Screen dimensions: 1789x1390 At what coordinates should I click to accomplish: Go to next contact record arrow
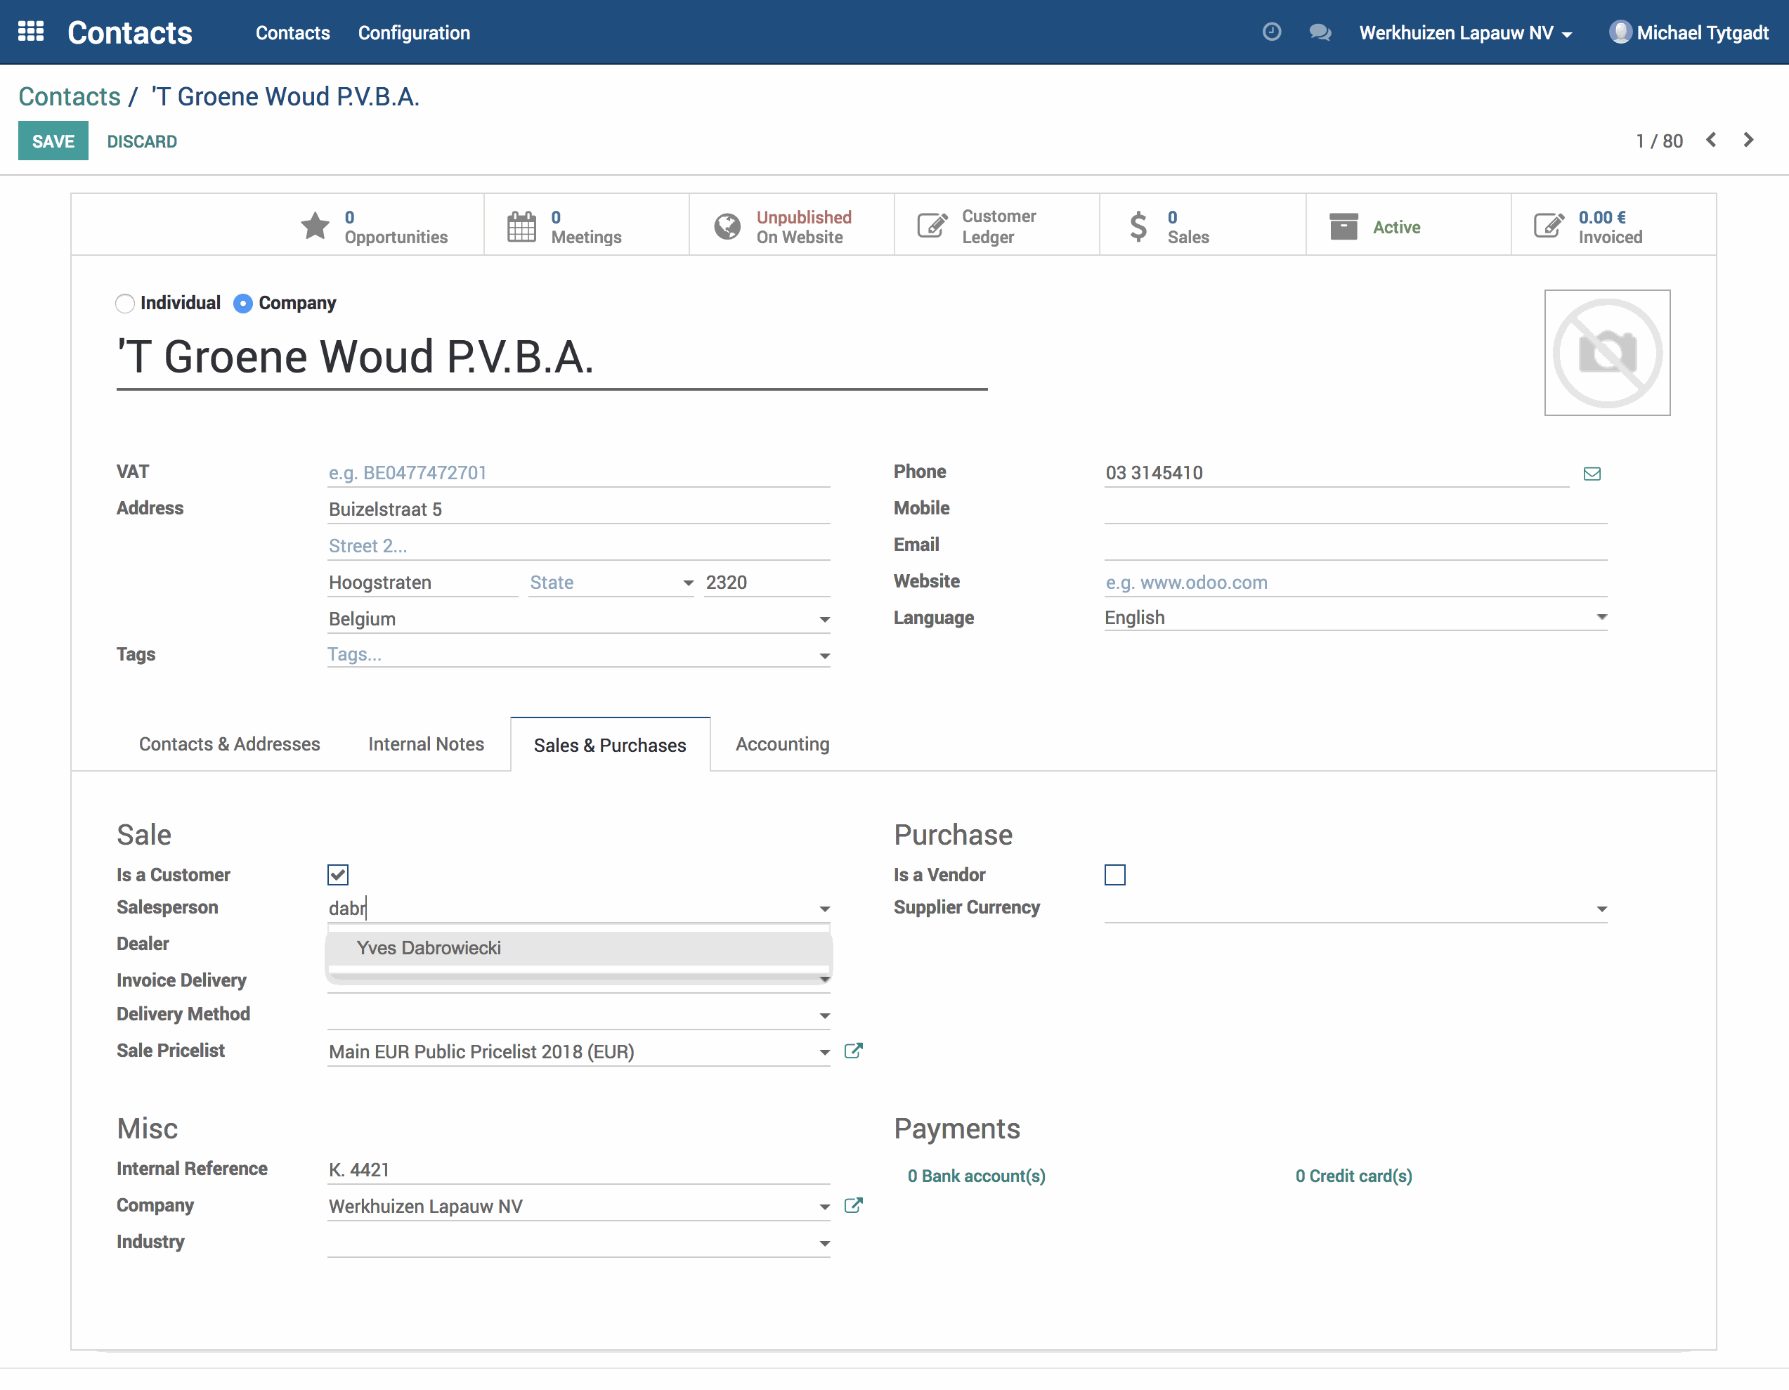coord(1748,140)
